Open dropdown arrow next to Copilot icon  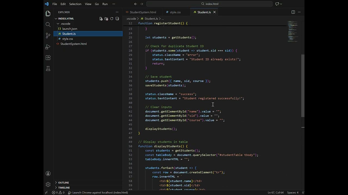(x=281, y=4)
